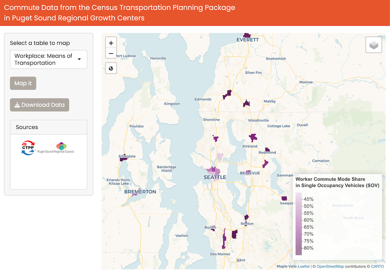Zoom out on the map

coord(111,54)
